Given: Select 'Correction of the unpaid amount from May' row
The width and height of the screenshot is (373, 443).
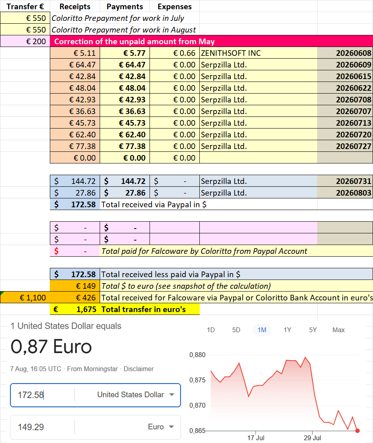Looking at the screenshot, I should pyautogui.click(x=211, y=41).
